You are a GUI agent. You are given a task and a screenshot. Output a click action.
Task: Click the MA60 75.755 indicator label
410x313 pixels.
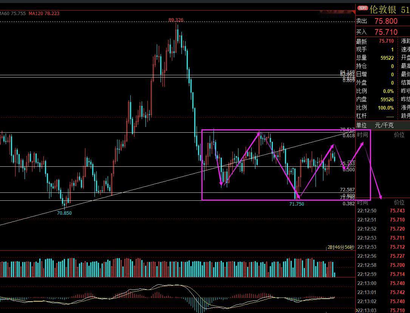coord(13,13)
